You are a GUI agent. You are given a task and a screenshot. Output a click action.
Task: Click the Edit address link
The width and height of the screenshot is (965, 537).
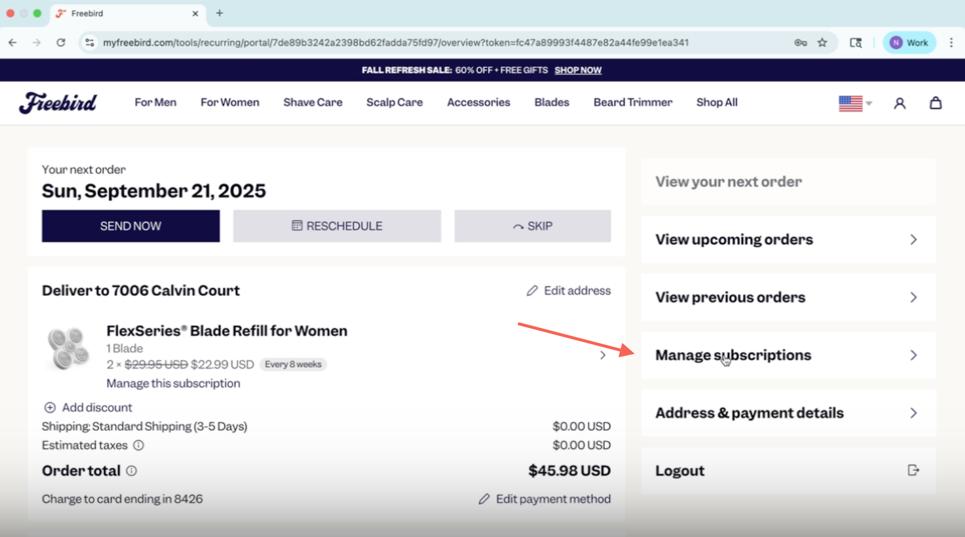[x=568, y=291]
